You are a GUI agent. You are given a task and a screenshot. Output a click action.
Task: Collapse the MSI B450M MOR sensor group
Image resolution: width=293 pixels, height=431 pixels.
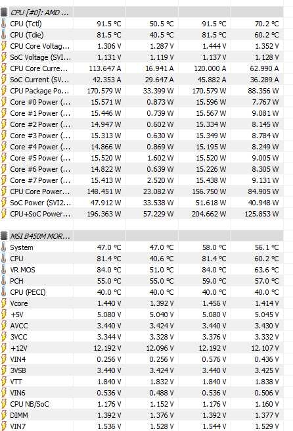click(x=40, y=236)
